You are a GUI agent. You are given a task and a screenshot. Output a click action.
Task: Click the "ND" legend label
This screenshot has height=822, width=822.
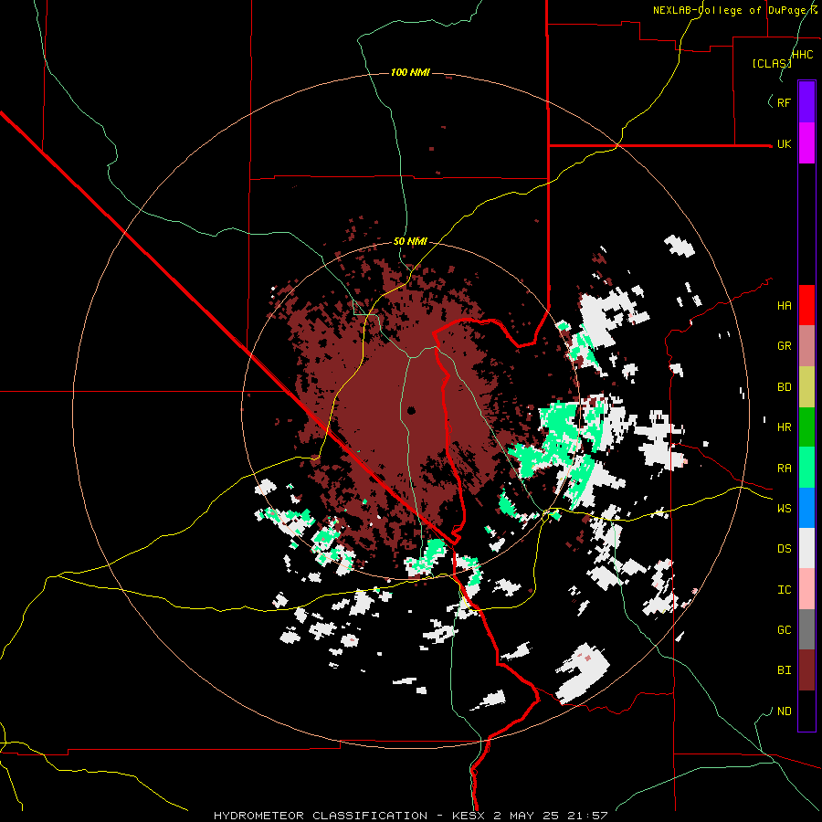click(784, 711)
